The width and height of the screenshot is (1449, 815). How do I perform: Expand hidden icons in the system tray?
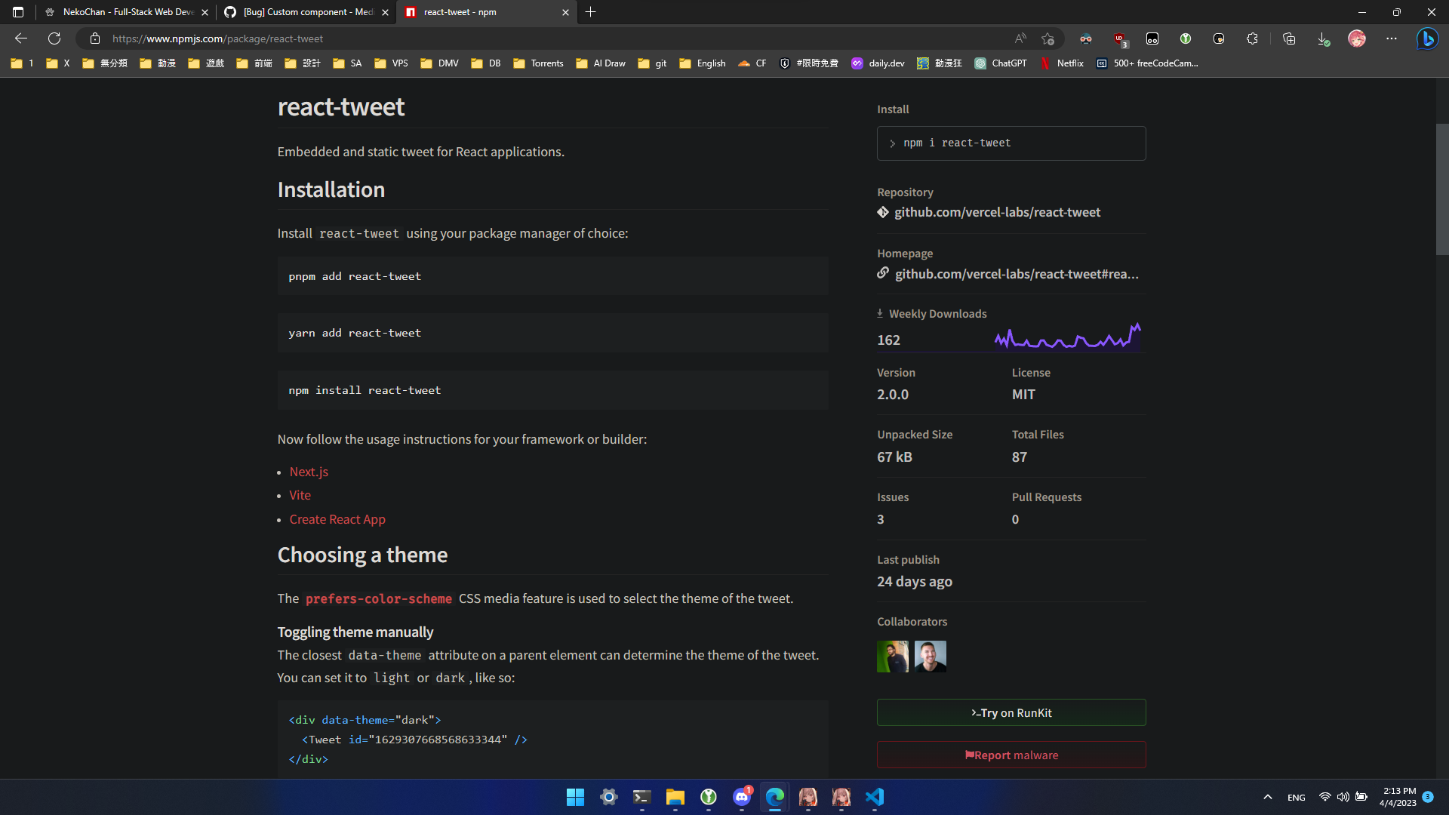[1268, 797]
